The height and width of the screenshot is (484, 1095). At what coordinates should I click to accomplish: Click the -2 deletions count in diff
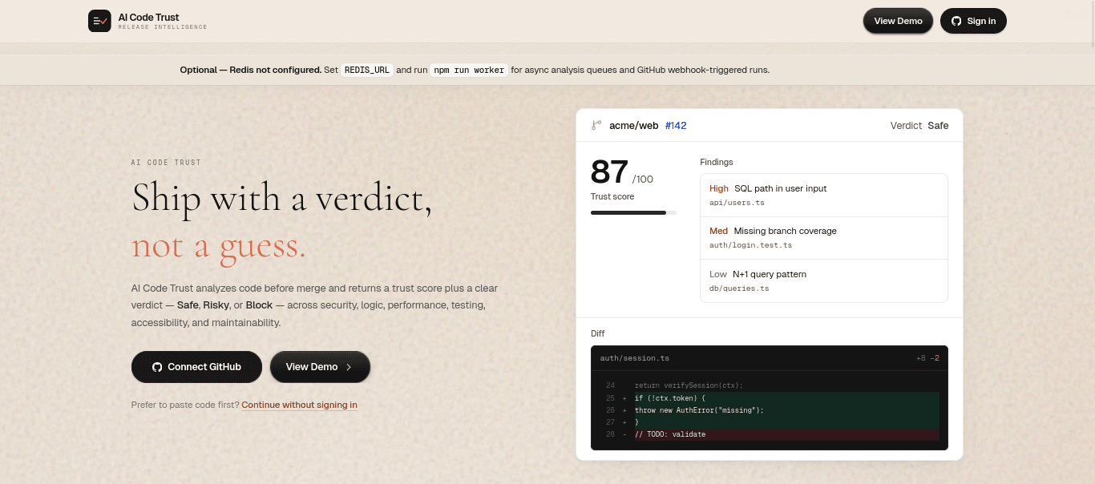pos(935,357)
